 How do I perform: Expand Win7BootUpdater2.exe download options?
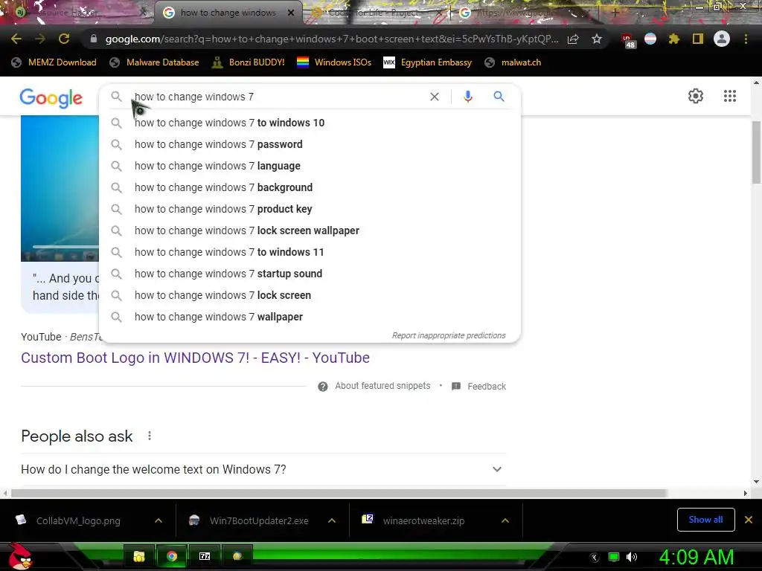(x=332, y=520)
